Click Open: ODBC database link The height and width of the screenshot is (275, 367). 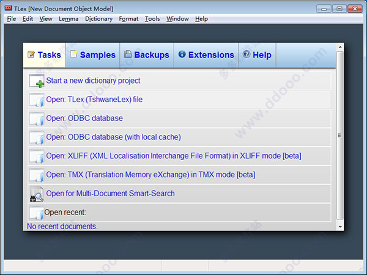click(84, 119)
